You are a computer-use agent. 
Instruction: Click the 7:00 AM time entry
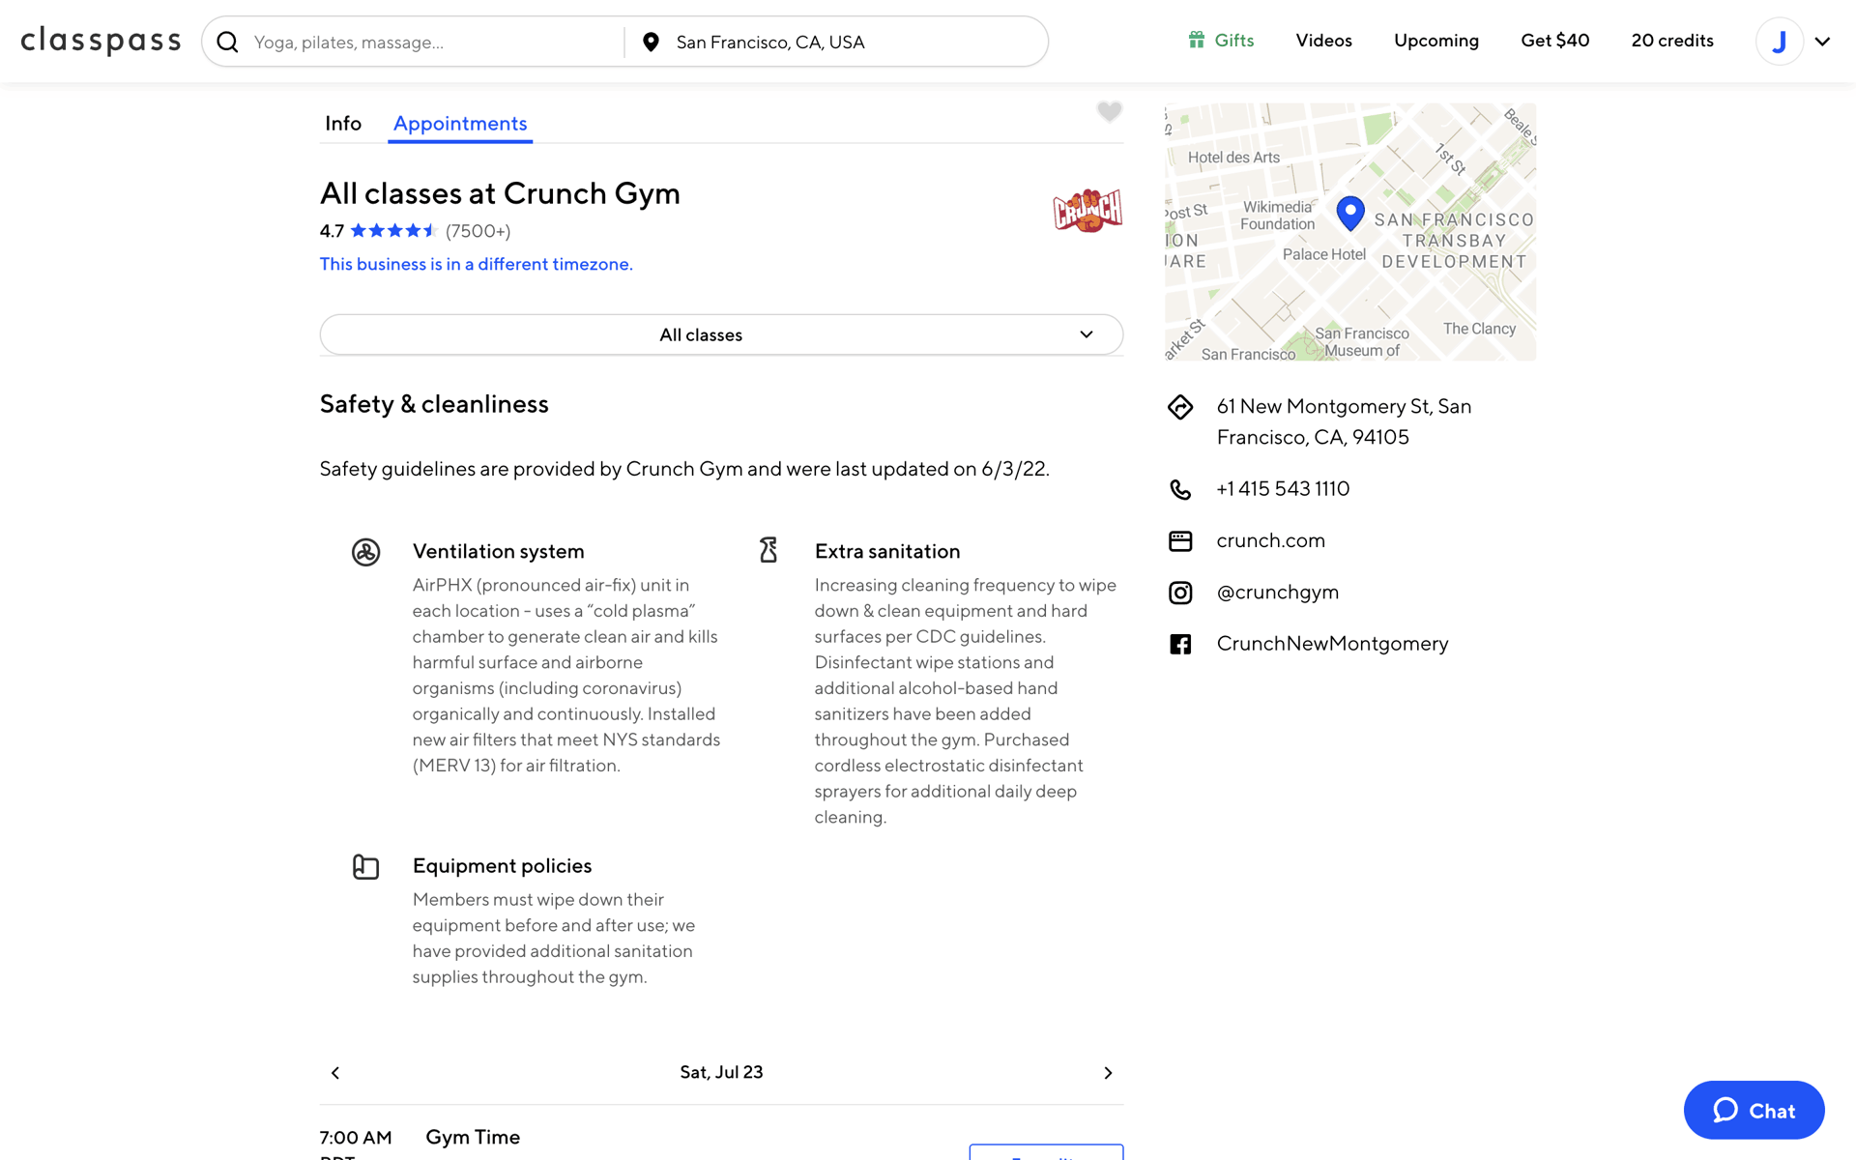(356, 1138)
